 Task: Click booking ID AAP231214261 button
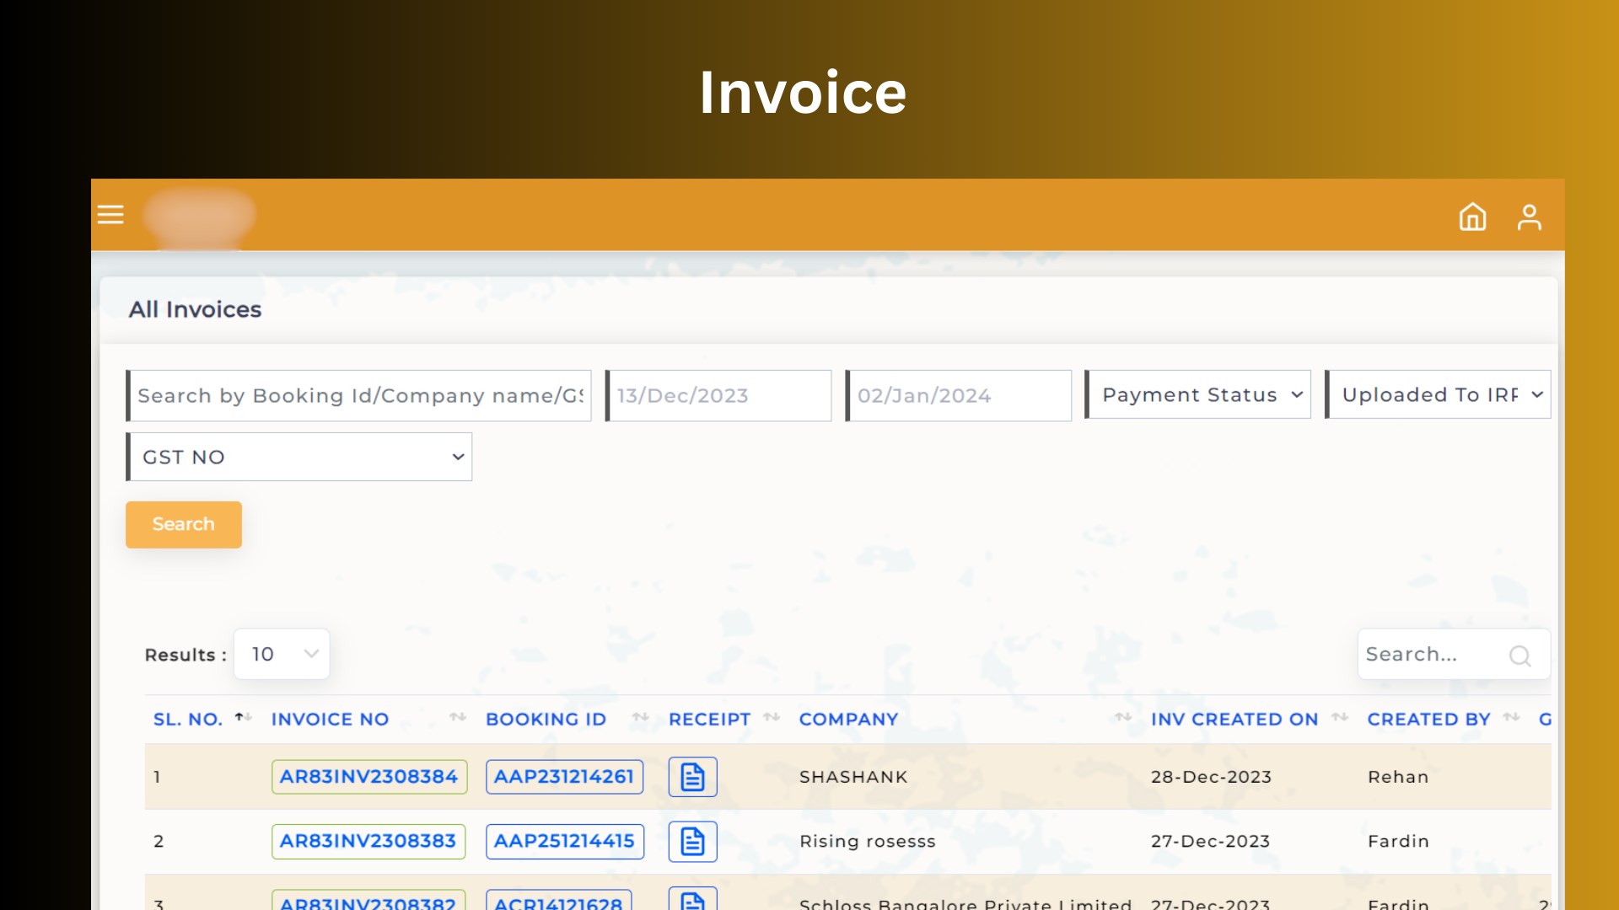click(x=562, y=775)
